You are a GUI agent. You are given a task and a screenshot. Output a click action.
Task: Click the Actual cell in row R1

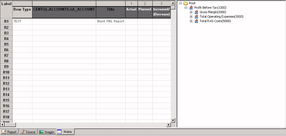pyautogui.click(x=131, y=21)
